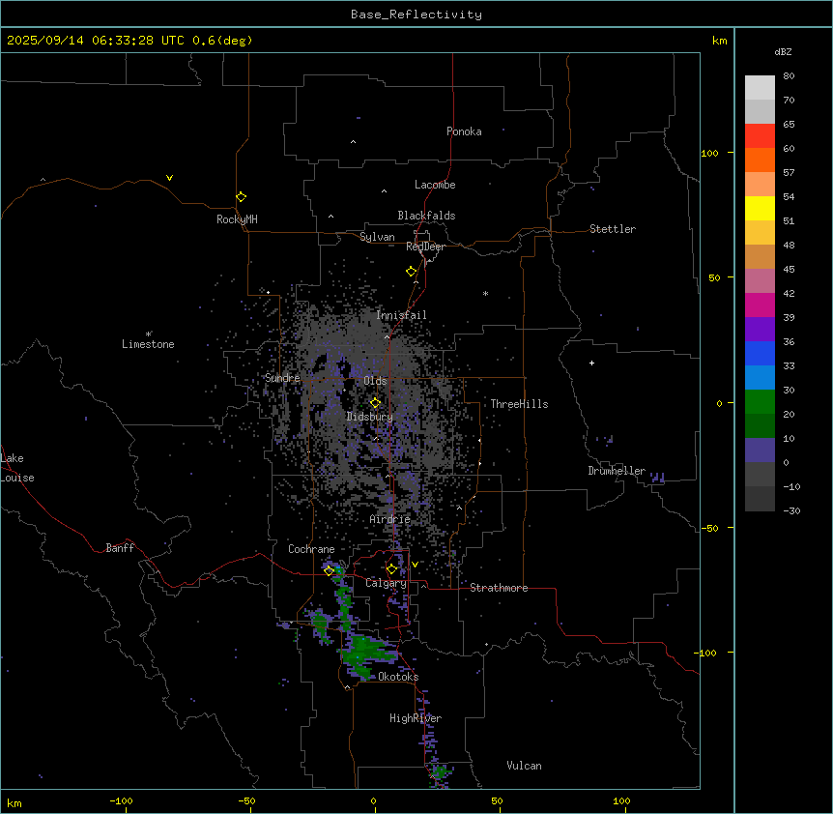Select the Calgary city label
The height and width of the screenshot is (814, 833).
pyautogui.click(x=387, y=583)
